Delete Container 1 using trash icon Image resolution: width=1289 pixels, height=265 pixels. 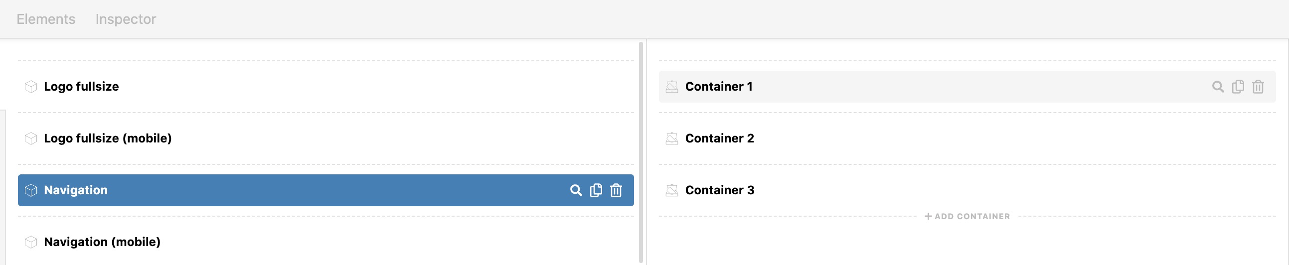(1258, 87)
